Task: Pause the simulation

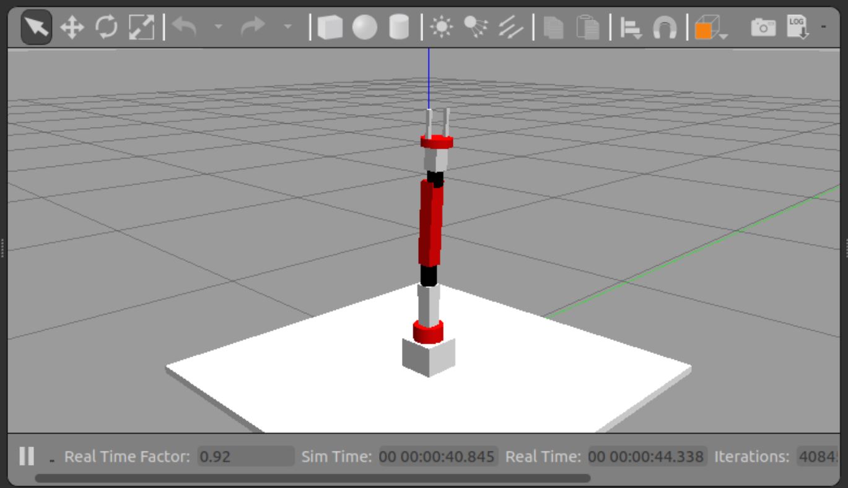Action: click(x=27, y=456)
